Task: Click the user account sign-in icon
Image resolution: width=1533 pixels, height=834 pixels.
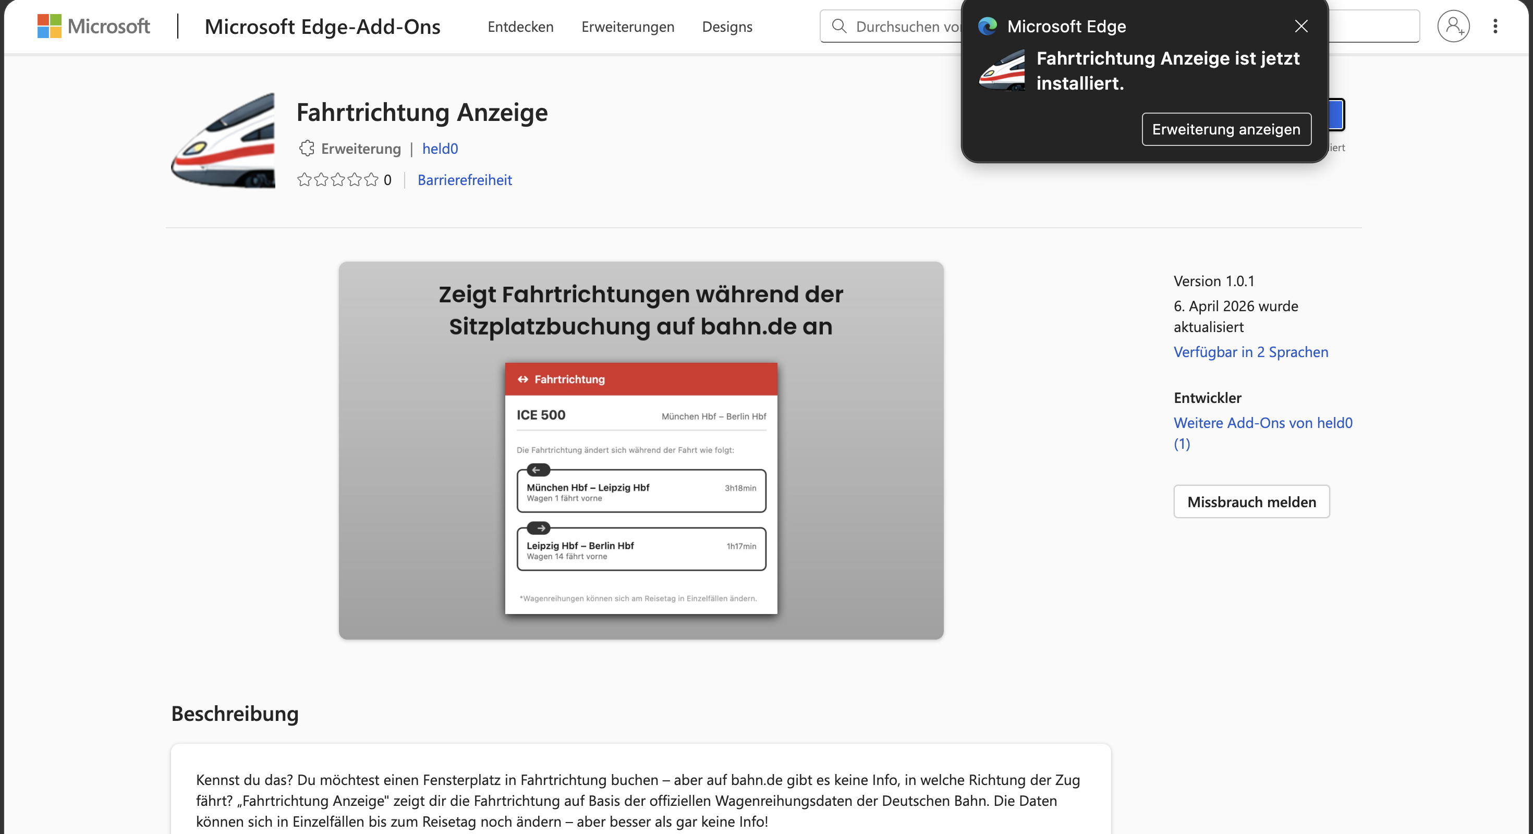Action: [1453, 26]
